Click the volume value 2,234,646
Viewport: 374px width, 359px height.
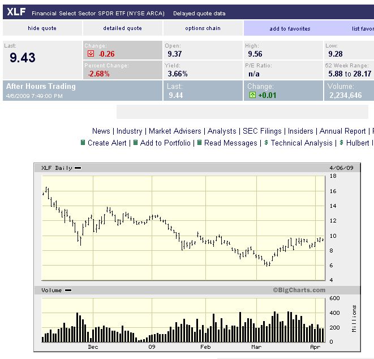(x=345, y=95)
